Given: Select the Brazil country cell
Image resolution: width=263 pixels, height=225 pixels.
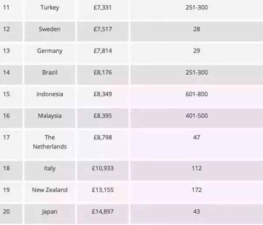Looking at the screenshot, I should pos(50,72).
